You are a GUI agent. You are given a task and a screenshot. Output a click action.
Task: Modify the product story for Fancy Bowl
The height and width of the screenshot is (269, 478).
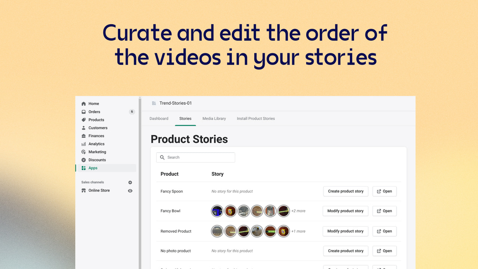point(345,211)
